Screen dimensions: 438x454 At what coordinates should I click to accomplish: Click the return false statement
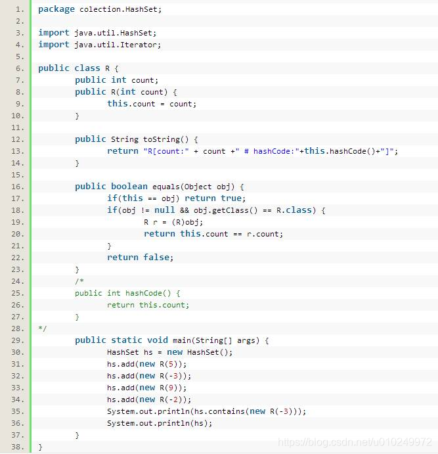[140, 258]
